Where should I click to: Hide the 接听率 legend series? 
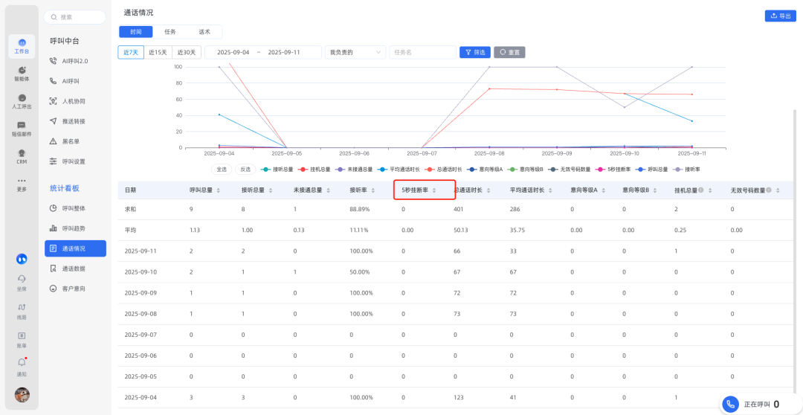click(x=688, y=169)
